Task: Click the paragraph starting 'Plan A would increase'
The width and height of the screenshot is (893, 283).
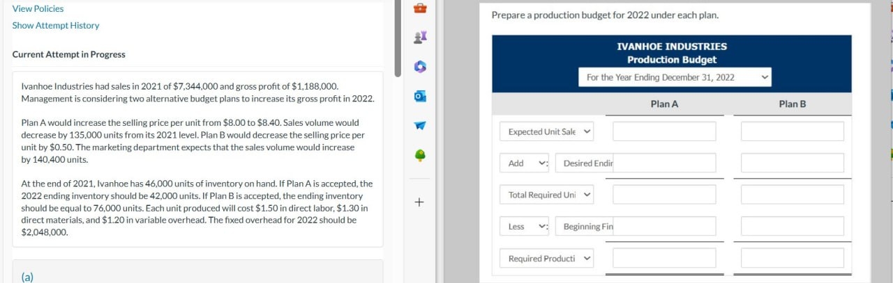Action: (193, 141)
